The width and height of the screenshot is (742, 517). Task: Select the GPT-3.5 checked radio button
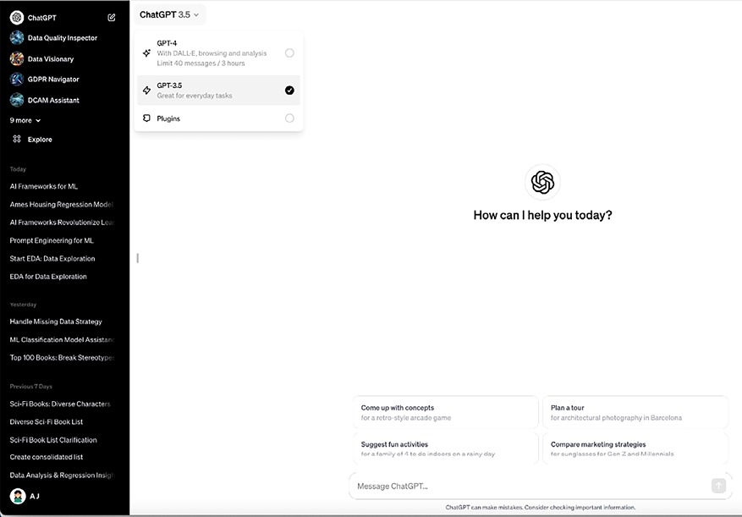(289, 90)
